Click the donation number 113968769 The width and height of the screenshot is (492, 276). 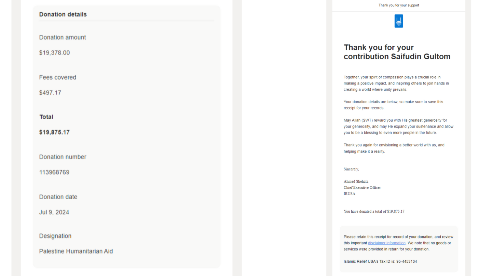tap(54, 172)
